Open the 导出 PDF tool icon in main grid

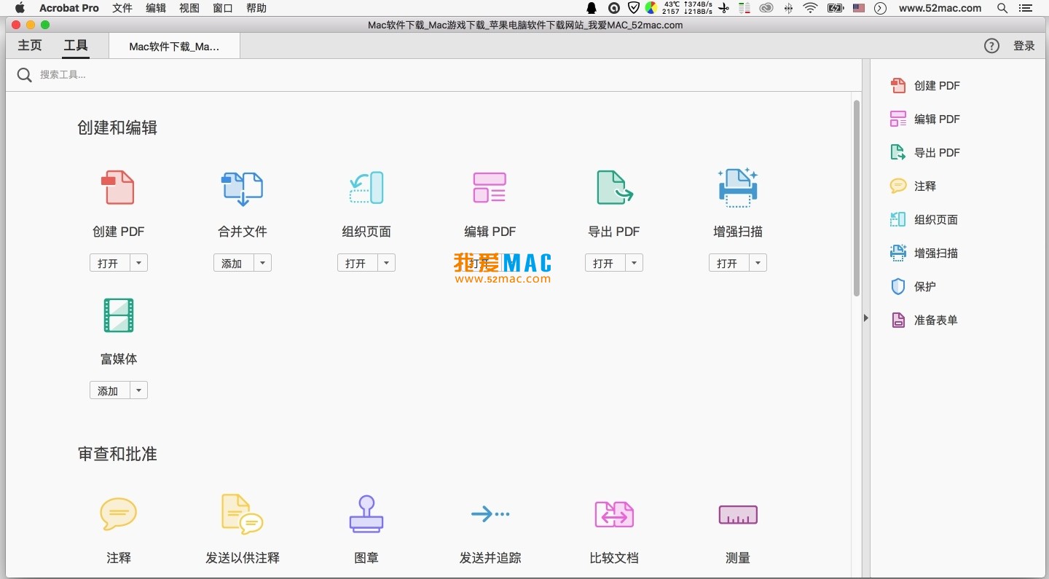(614, 187)
